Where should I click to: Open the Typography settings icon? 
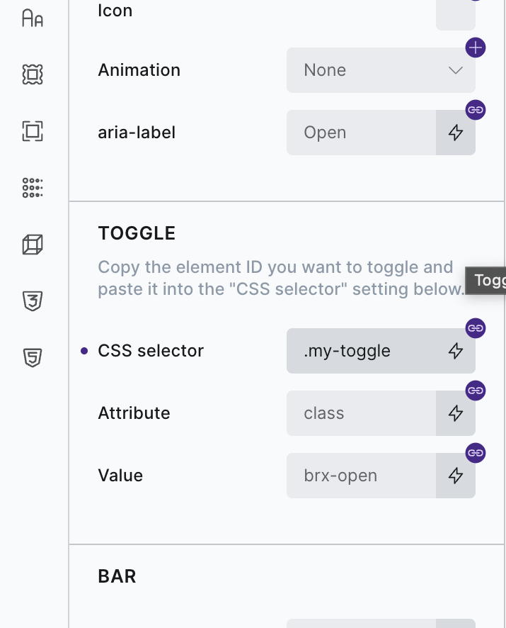tap(33, 18)
